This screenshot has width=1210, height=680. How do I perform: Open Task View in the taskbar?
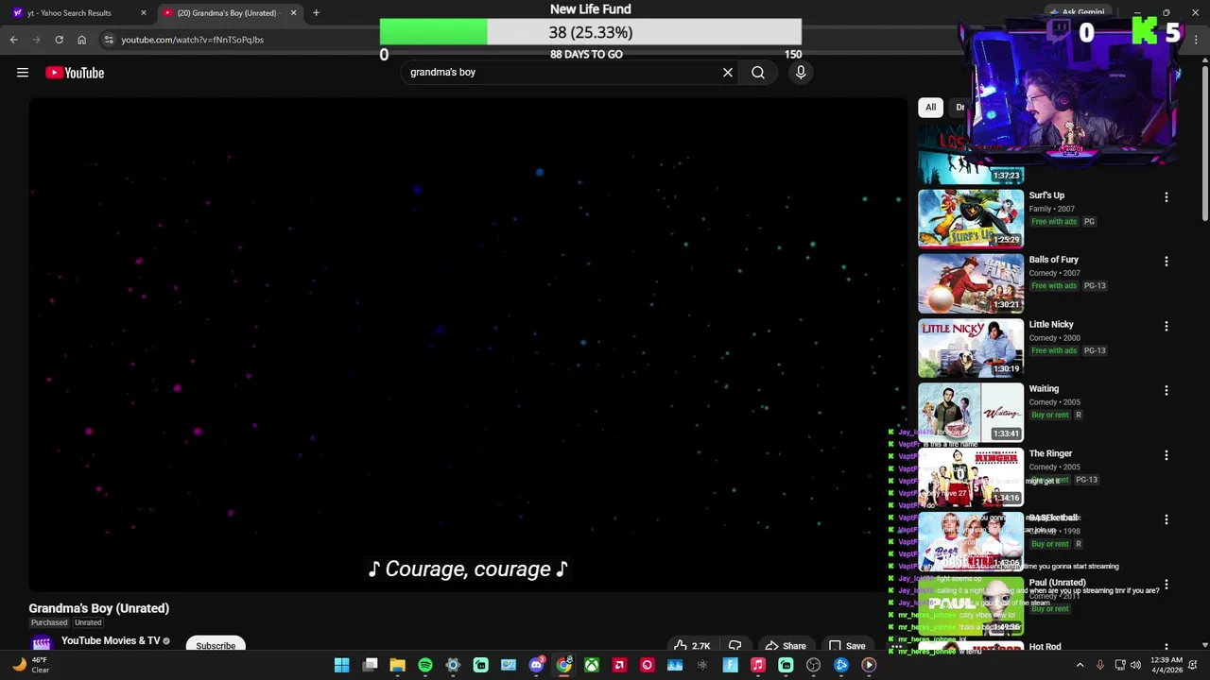point(371,665)
